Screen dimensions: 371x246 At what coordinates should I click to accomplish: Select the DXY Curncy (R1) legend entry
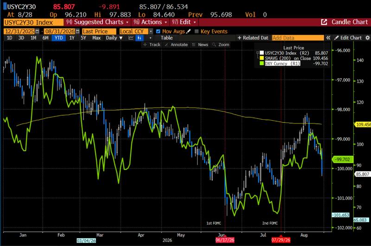282,63
